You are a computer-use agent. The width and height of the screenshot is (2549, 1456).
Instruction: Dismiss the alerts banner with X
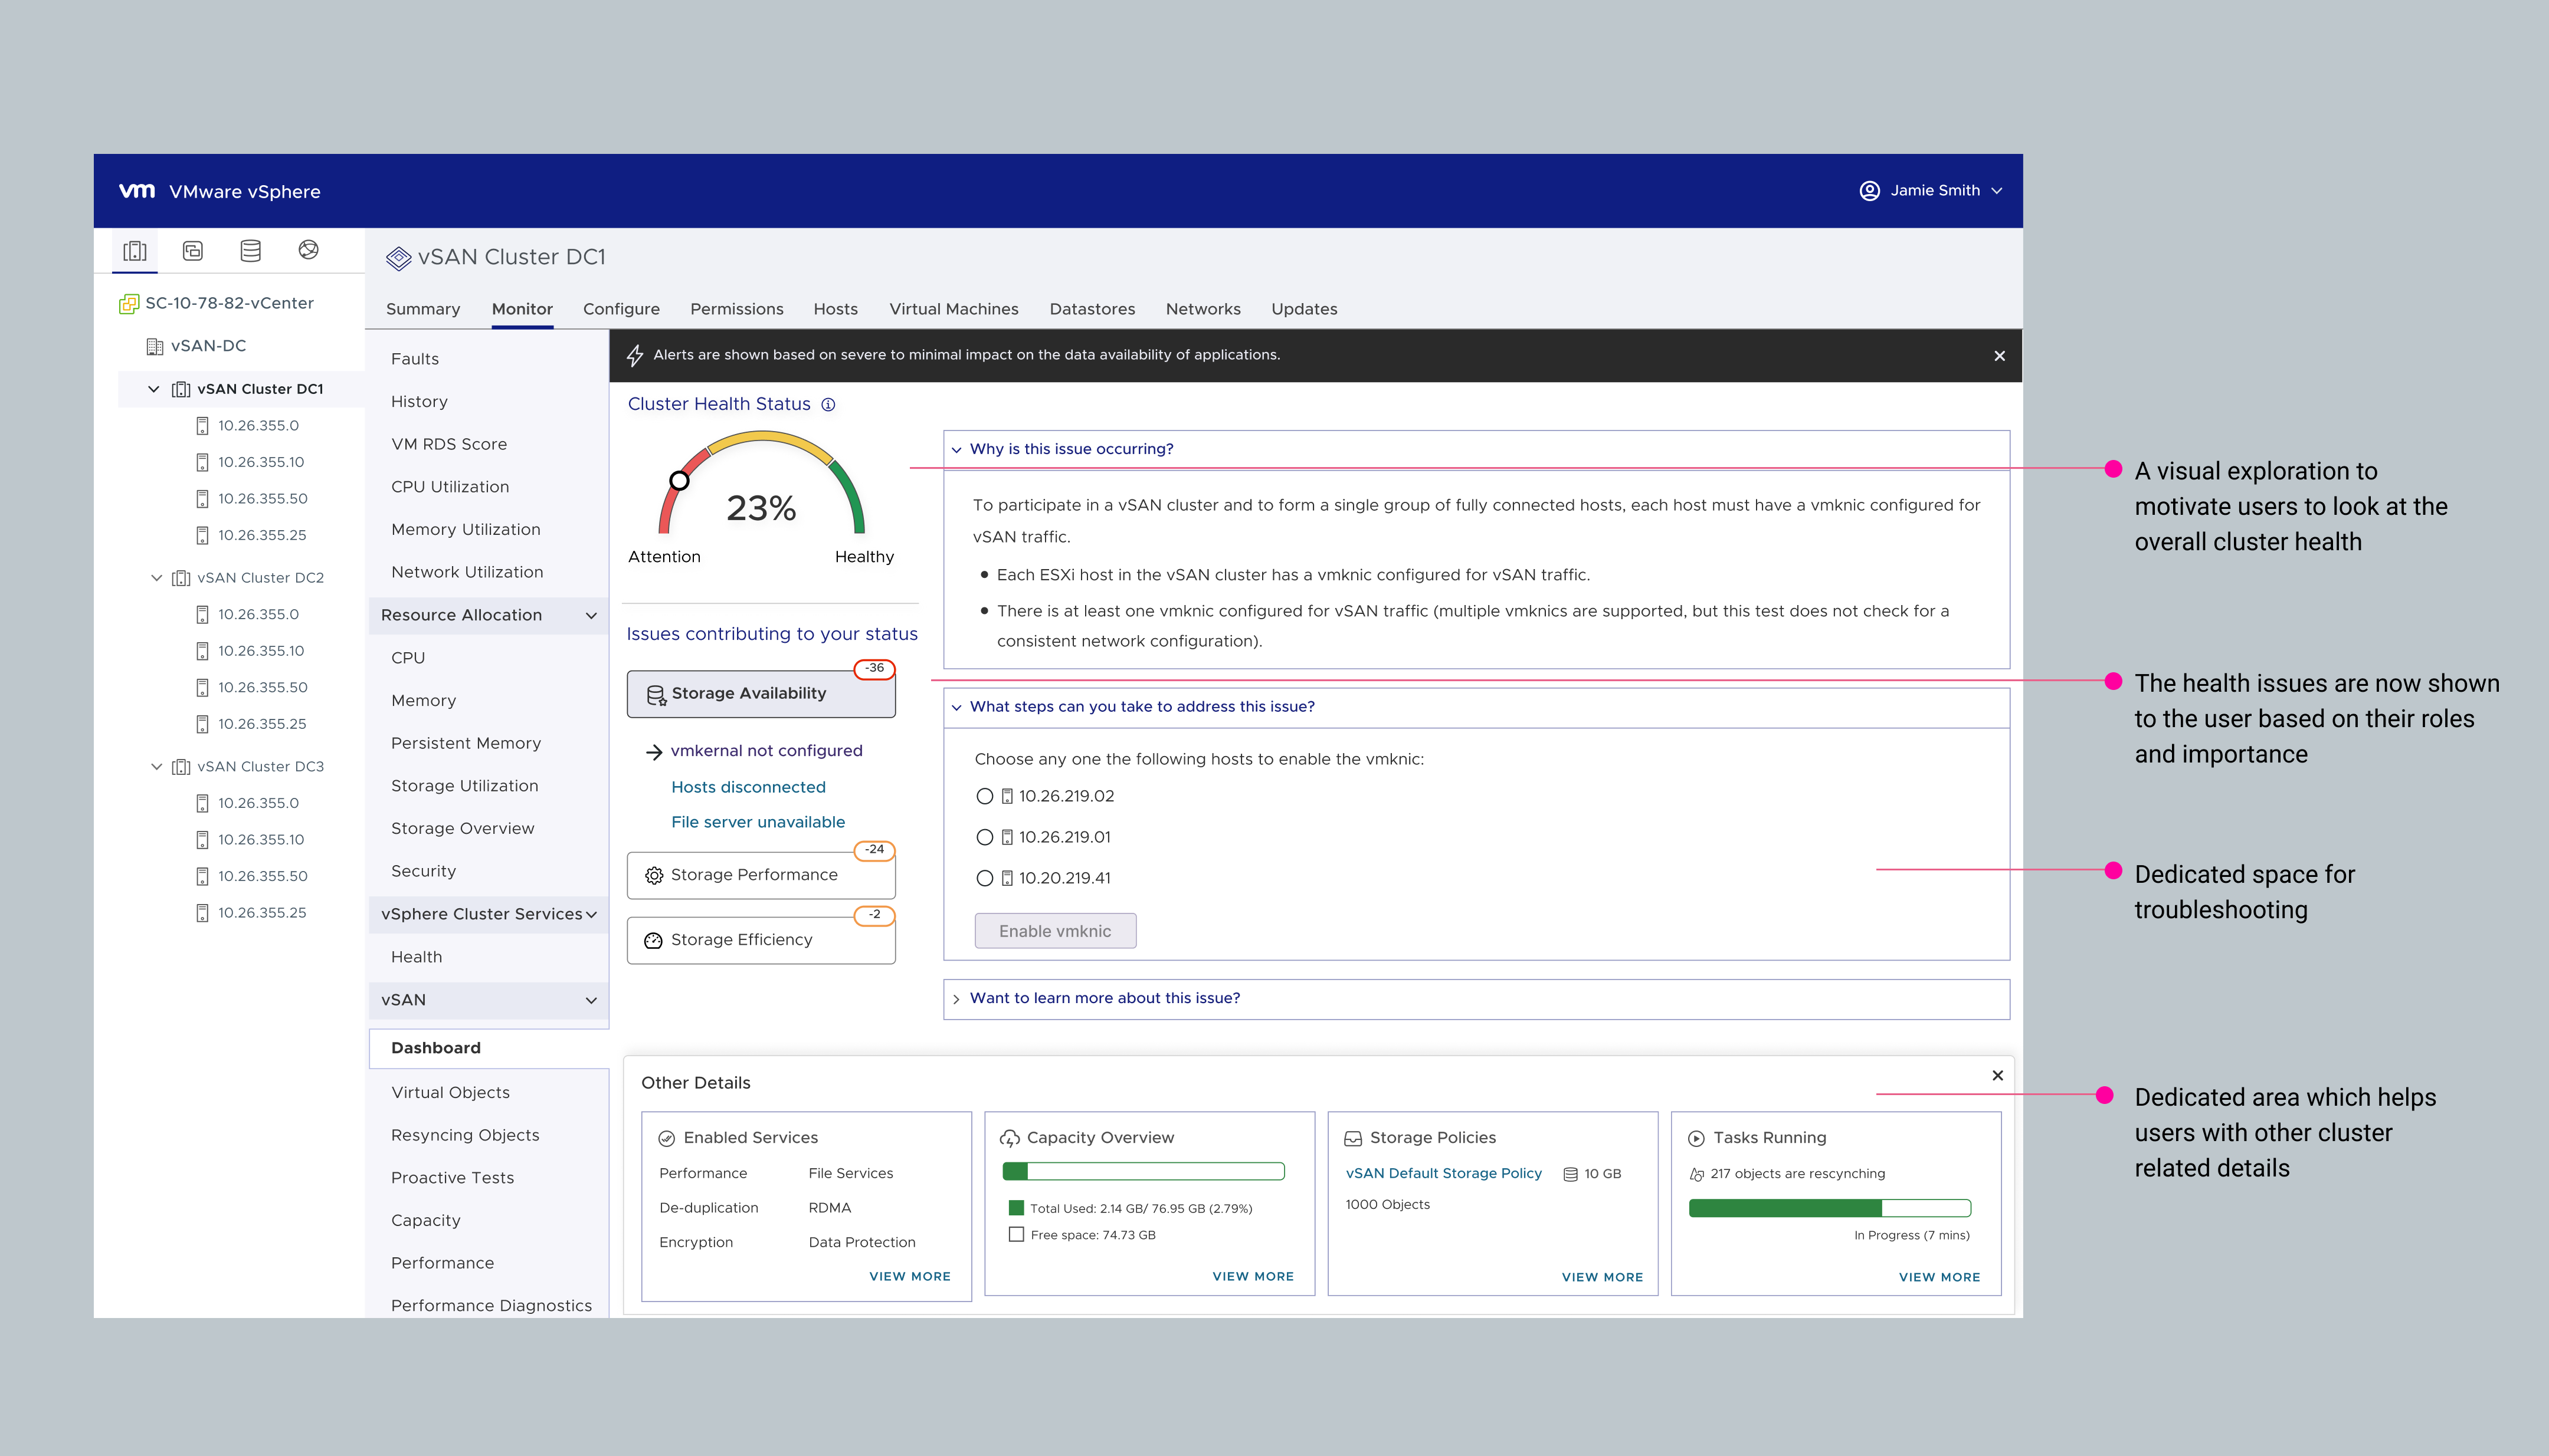click(x=2000, y=356)
